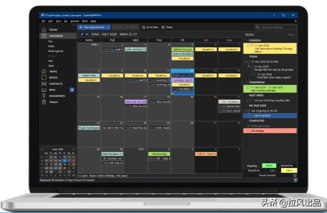Viewport: 327px width, 213px height.
Task: Click the icon beside Travel Checklist tab
Action: [x=295, y=175]
